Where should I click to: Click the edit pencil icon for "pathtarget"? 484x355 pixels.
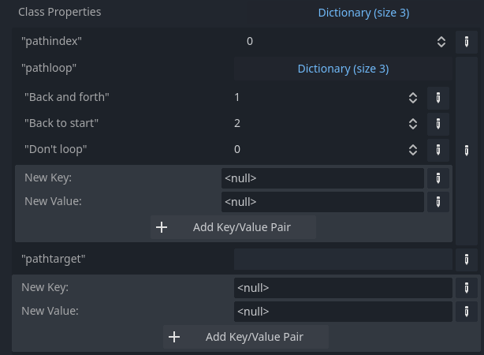467,259
